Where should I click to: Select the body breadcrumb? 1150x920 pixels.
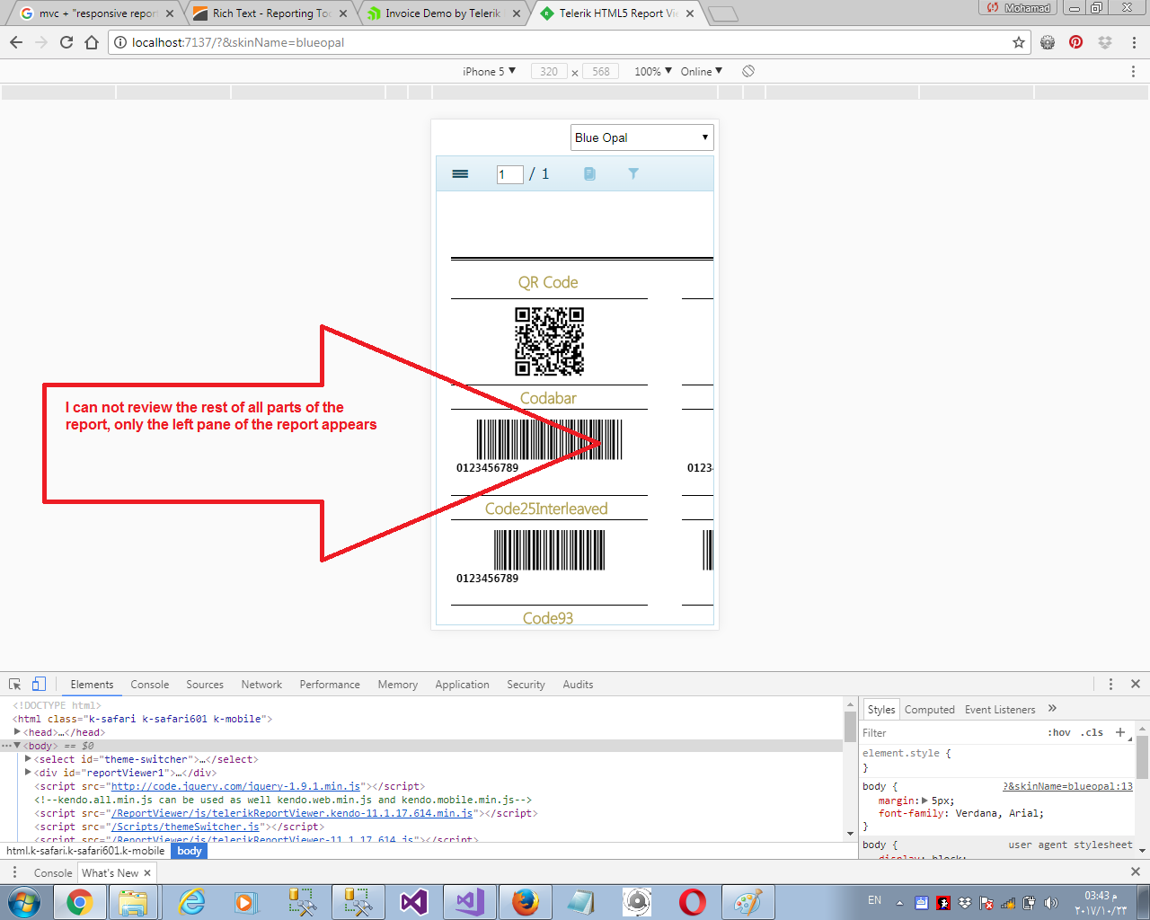click(x=190, y=850)
